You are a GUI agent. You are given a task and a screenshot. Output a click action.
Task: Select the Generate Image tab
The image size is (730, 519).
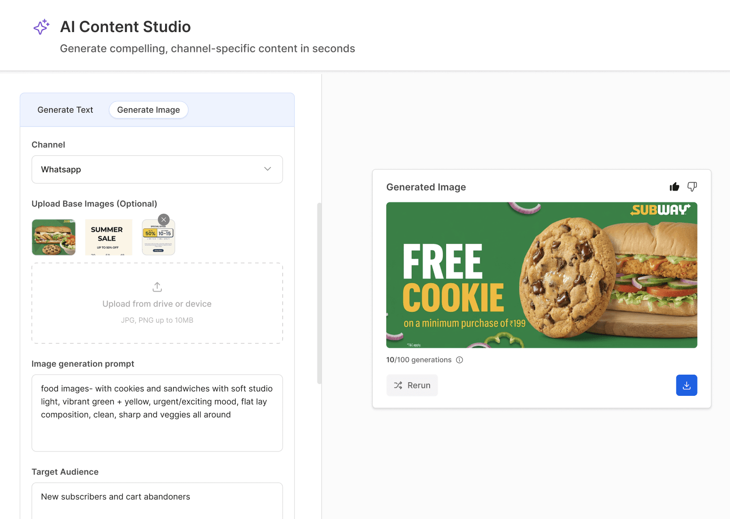[149, 110]
